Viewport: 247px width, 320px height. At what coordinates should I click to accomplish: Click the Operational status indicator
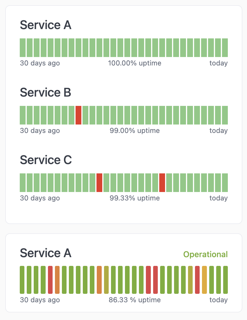coord(205,254)
